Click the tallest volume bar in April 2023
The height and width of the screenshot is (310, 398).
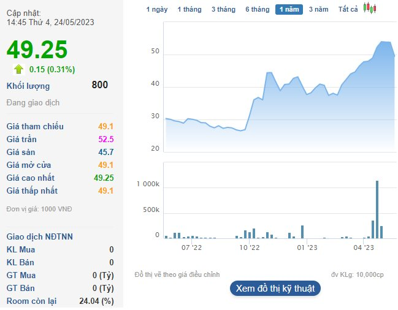tap(377, 210)
